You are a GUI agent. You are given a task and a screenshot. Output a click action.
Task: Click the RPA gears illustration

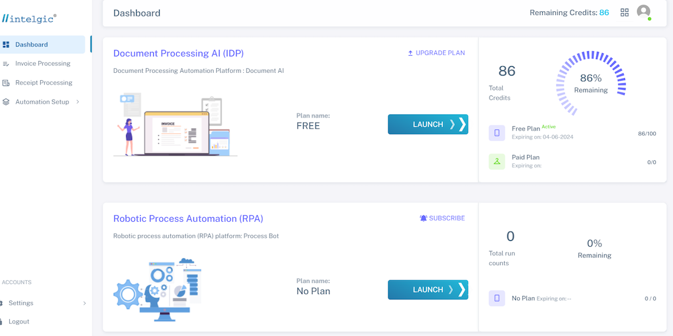click(158, 289)
